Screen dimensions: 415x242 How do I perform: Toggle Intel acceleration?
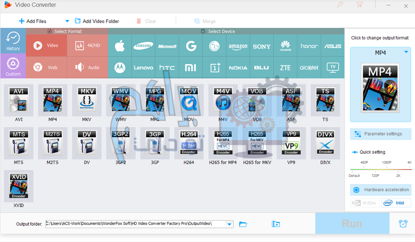click(x=396, y=203)
